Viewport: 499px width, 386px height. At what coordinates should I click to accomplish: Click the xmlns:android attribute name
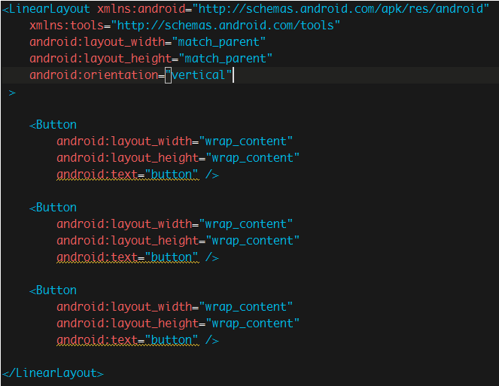tap(141, 8)
